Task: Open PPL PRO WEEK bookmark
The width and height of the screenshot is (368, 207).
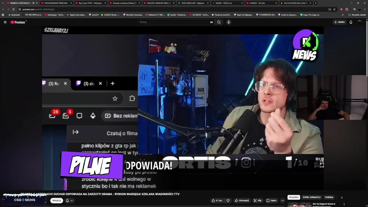Action: 32,15
